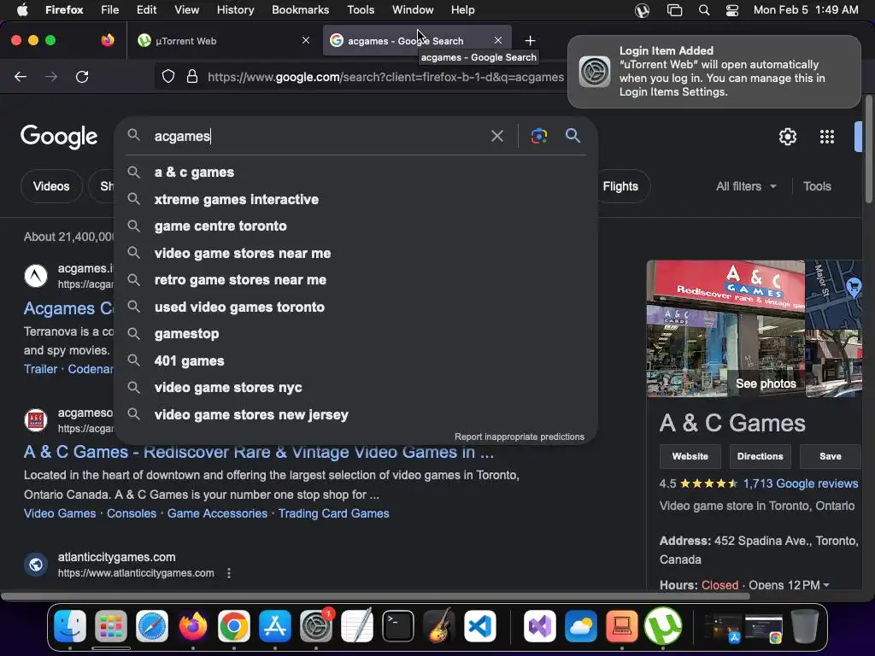The image size is (875, 656).
Task: Select the Videos filter chip
Action: click(x=51, y=186)
